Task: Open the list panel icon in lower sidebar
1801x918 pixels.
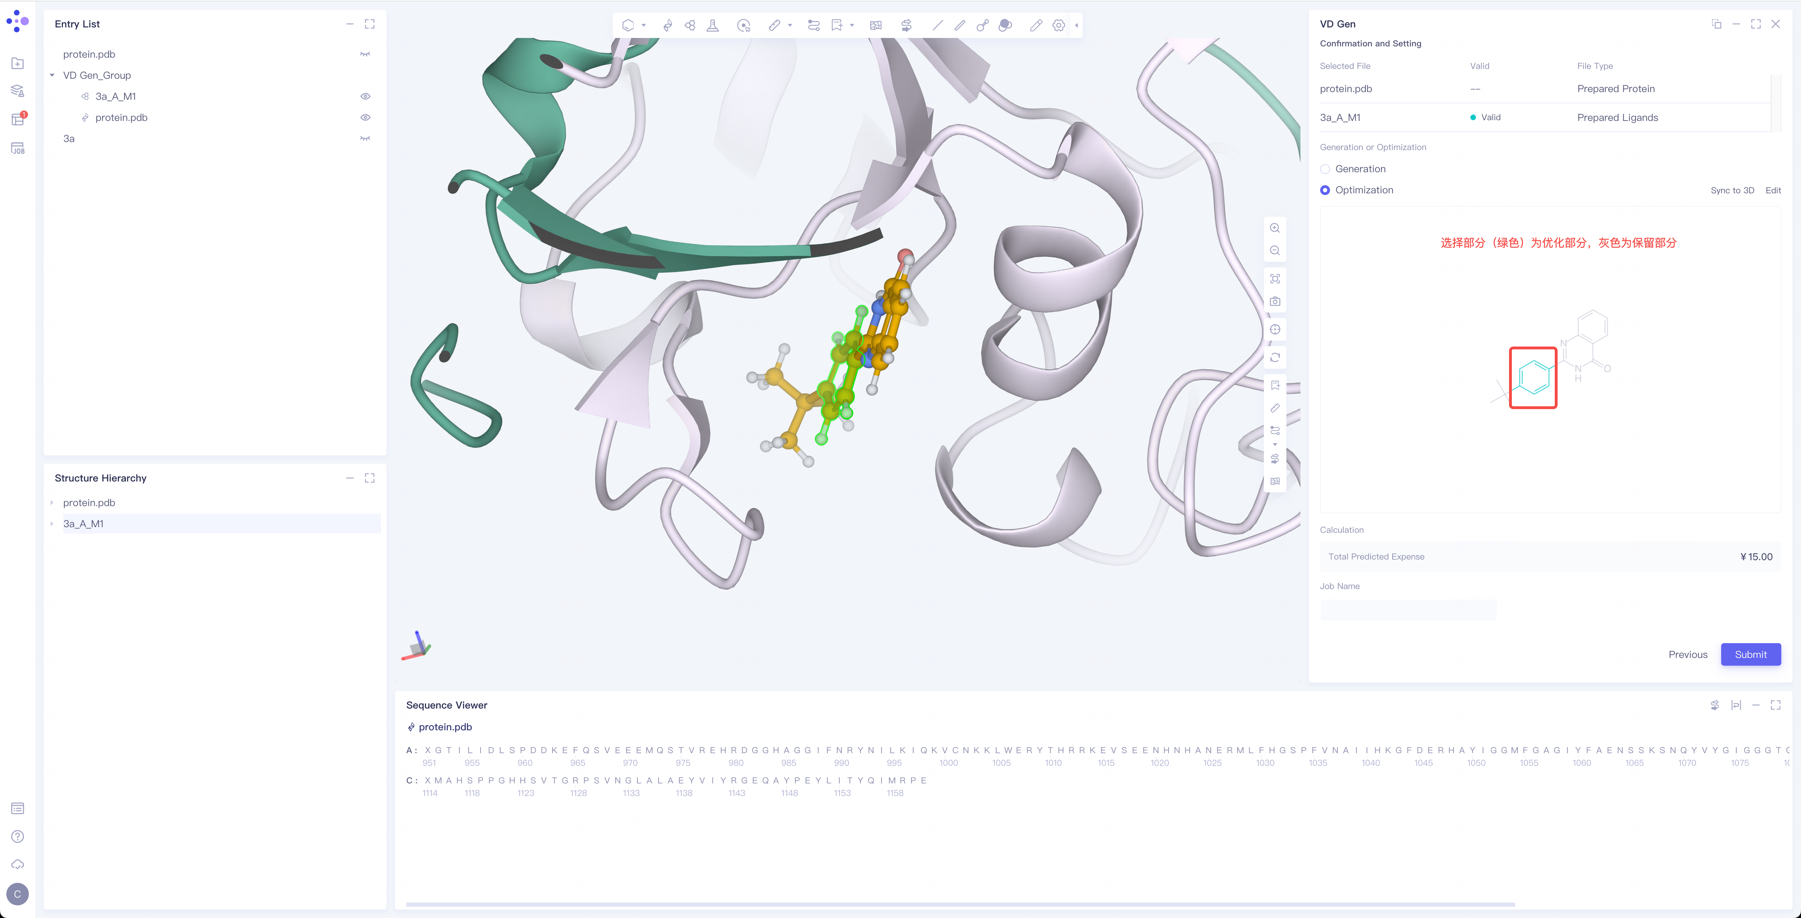Action: (18, 808)
